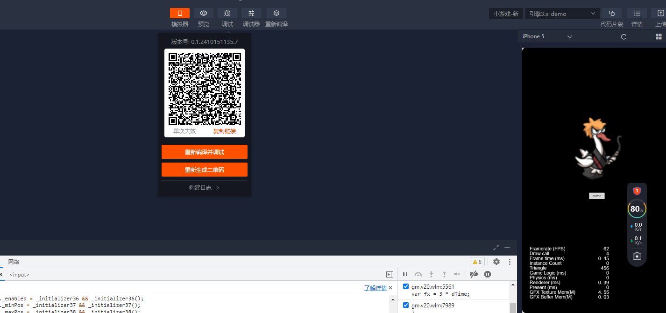Click the 0.0 K/s upload speed indicator
Image resolution: width=666 pixels, height=313 pixels.
[637, 227]
